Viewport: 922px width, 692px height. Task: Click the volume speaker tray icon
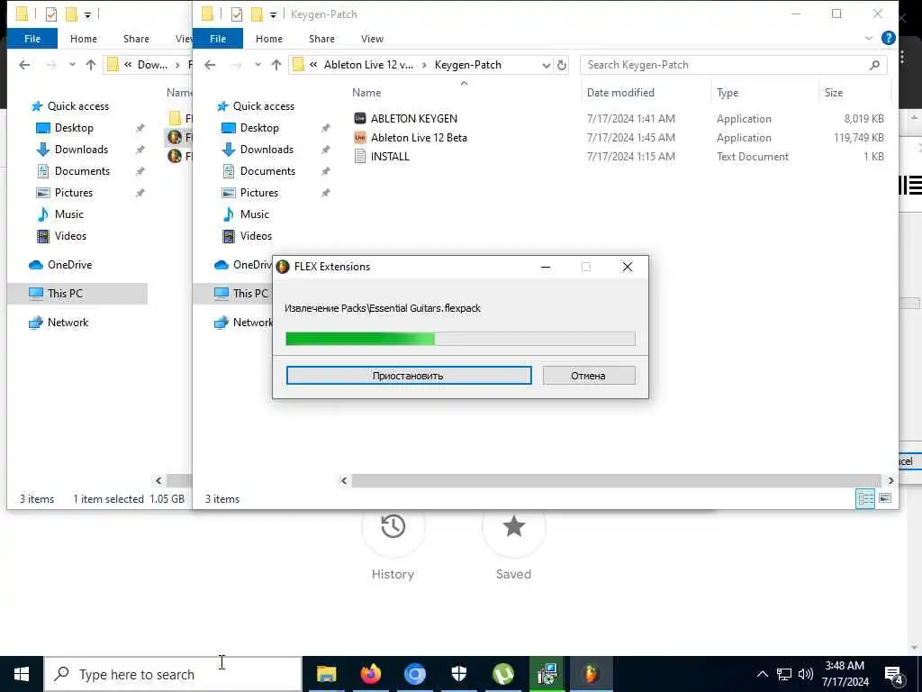(806, 674)
